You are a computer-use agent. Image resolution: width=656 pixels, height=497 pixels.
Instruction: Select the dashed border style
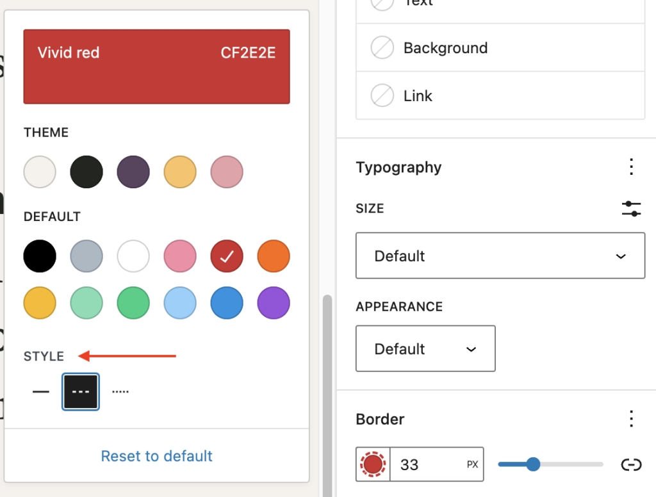click(81, 391)
